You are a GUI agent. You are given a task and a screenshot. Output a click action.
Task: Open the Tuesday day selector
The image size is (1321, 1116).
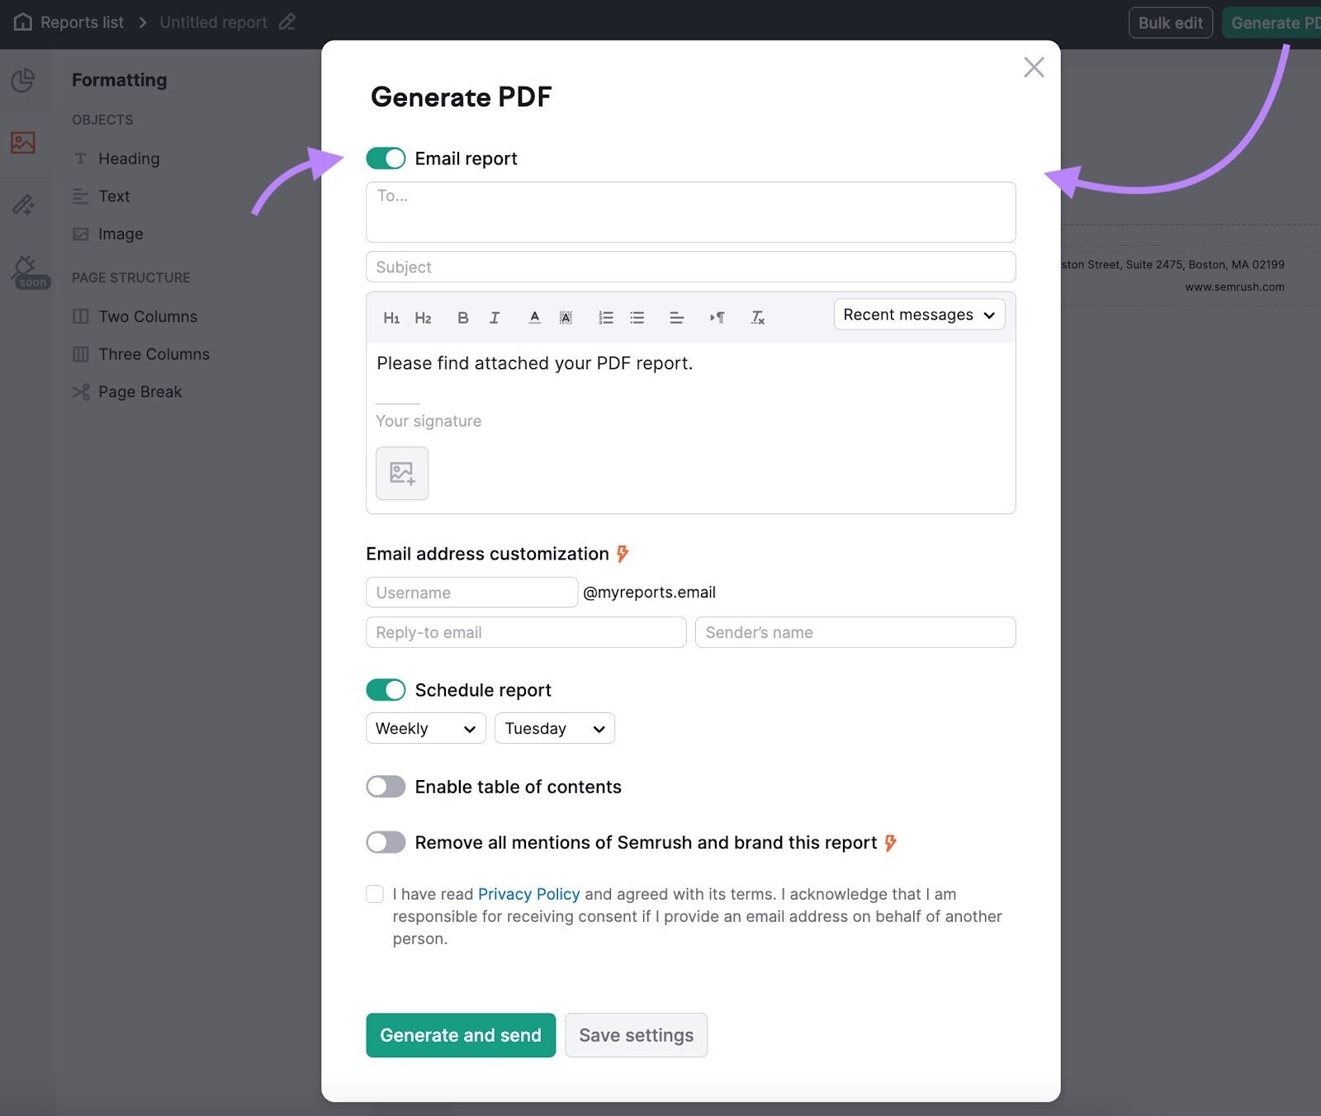pos(553,728)
